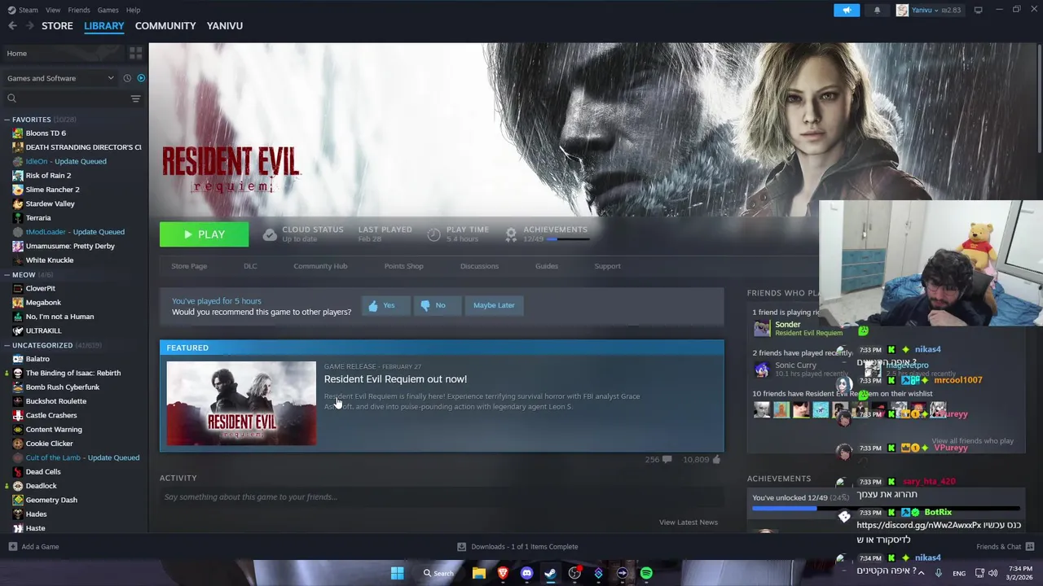Toggle the ready-to-play filter icon
1043x586 pixels.
point(141,78)
